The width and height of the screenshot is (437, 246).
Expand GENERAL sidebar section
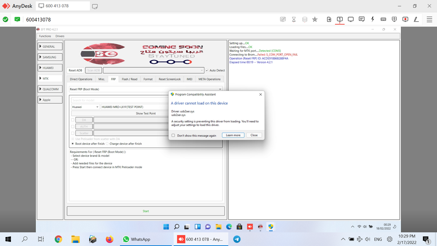50,46
